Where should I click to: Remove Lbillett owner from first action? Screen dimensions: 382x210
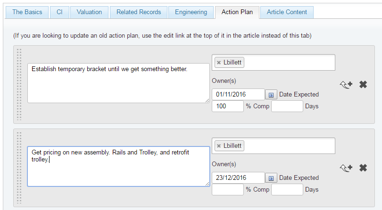pos(219,63)
